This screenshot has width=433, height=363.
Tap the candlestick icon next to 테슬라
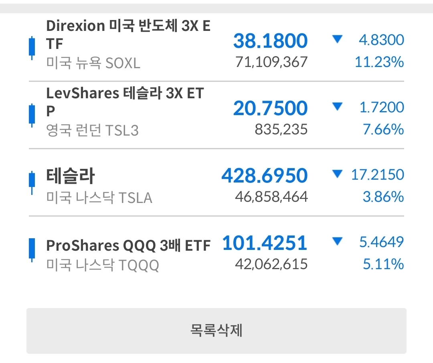point(31,183)
